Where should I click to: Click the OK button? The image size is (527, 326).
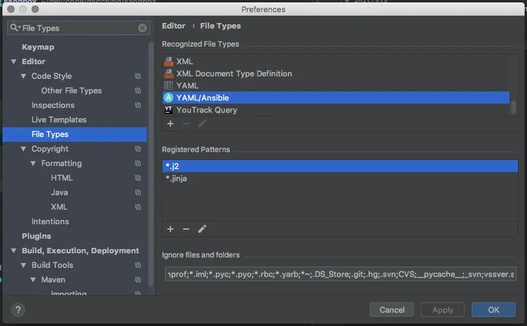pos(494,310)
